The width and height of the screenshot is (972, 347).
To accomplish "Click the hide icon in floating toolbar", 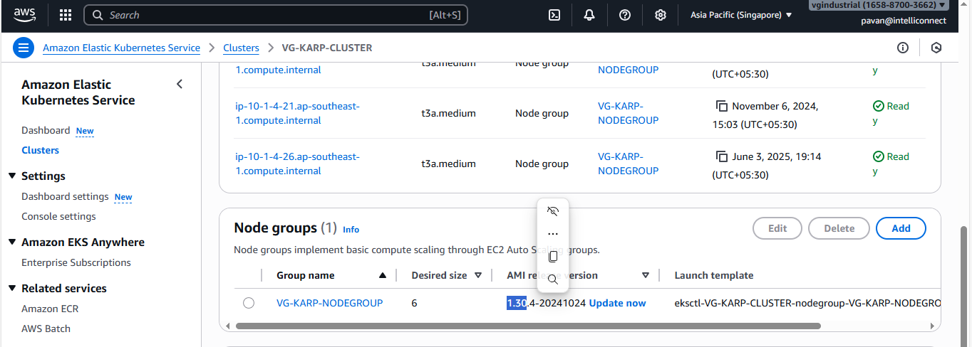I will coord(552,211).
